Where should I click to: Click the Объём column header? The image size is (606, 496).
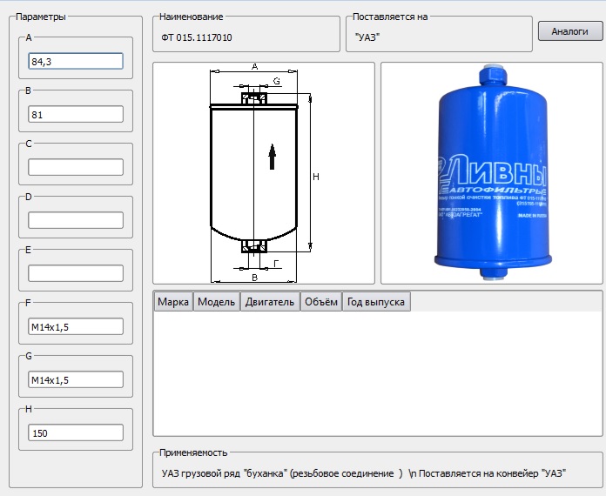(320, 302)
